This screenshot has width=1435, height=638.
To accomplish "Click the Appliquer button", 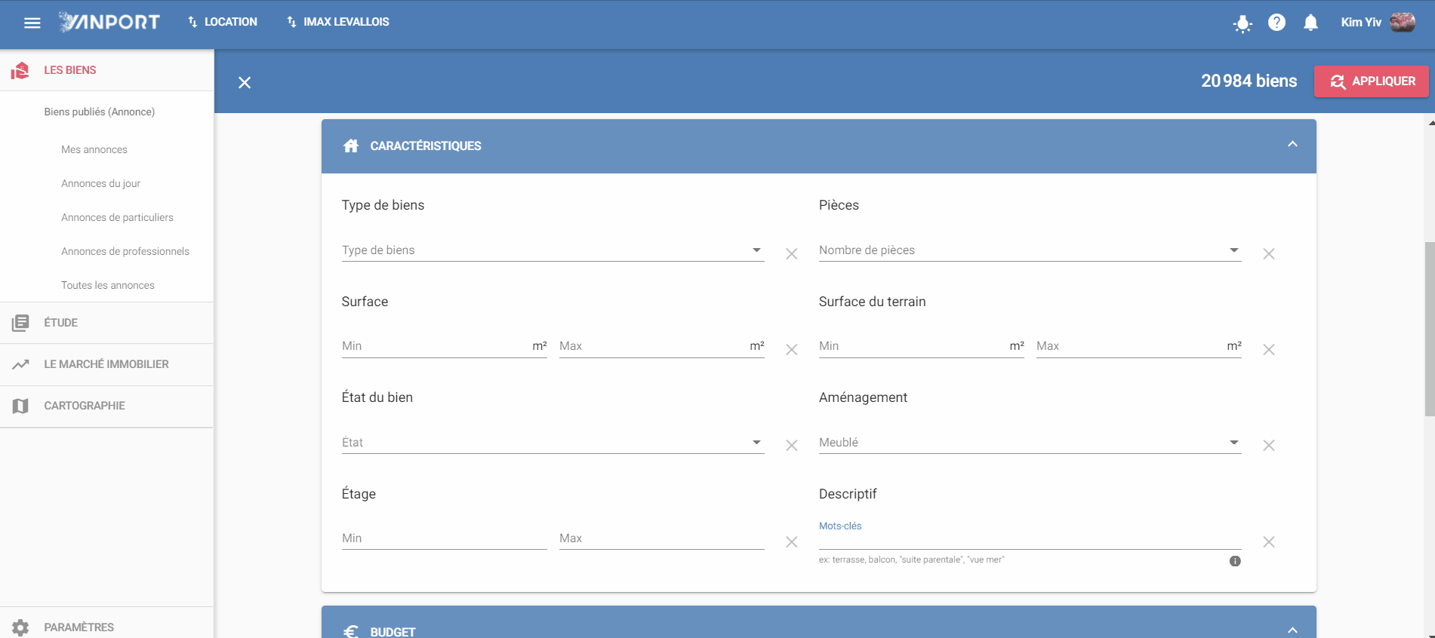I will click(x=1372, y=81).
